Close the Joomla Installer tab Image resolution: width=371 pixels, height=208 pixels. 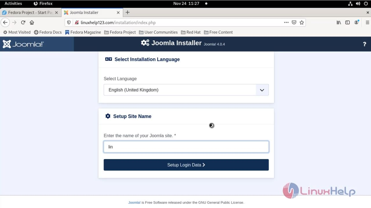[x=118, y=12]
